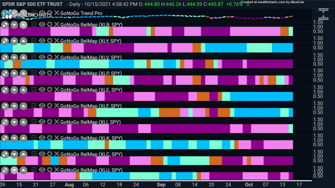Viewport: 335px width, 188px height.
Task: Move XLK RelMap pane down
Action: (x=14, y=138)
